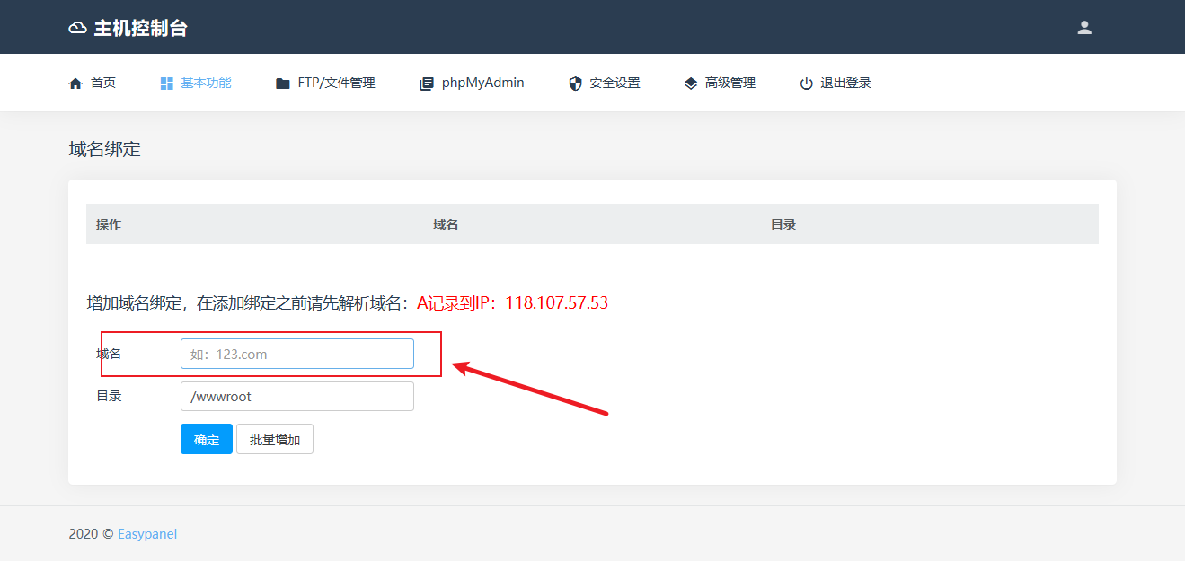Click the phpMyAdmin database icon
Screen dimensions: 1185x561
tap(427, 83)
